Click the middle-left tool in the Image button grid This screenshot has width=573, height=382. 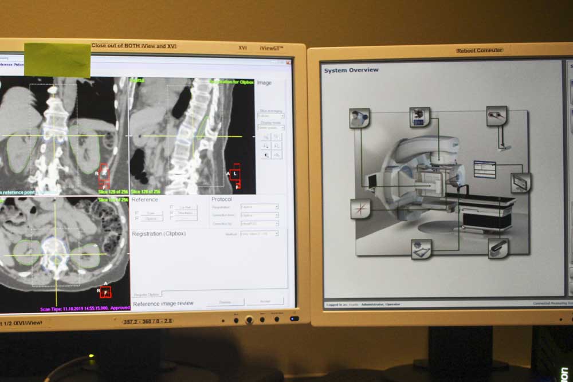(x=266, y=146)
